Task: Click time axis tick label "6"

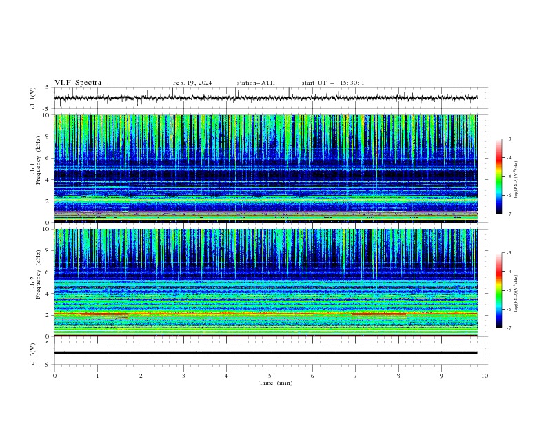Action: coord(312,376)
